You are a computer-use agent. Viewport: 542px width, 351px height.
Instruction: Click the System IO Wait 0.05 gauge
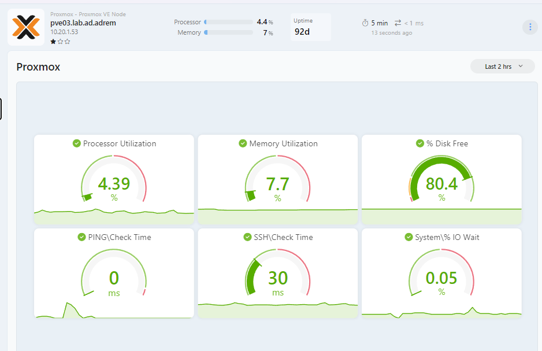441,273
